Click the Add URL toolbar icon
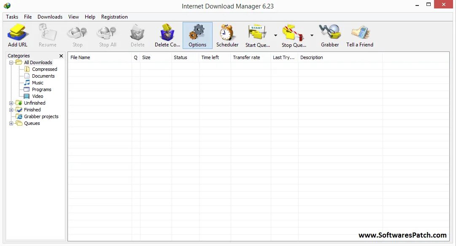Screen dimensions: 456x246 [x=18, y=35]
